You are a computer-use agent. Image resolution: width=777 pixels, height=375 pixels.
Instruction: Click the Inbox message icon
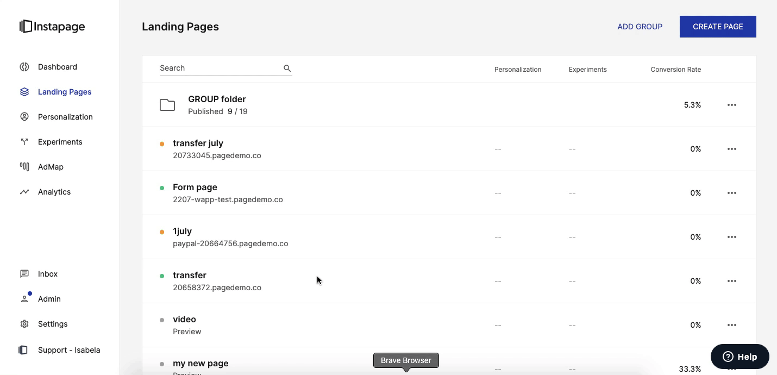point(24,274)
